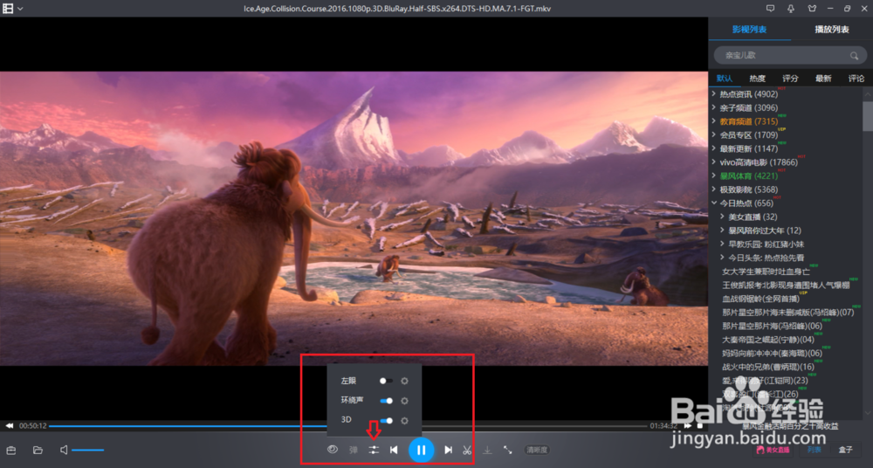The width and height of the screenshot is (873, 468).
Task: Stop playback with the stop square
Action: 700,426
